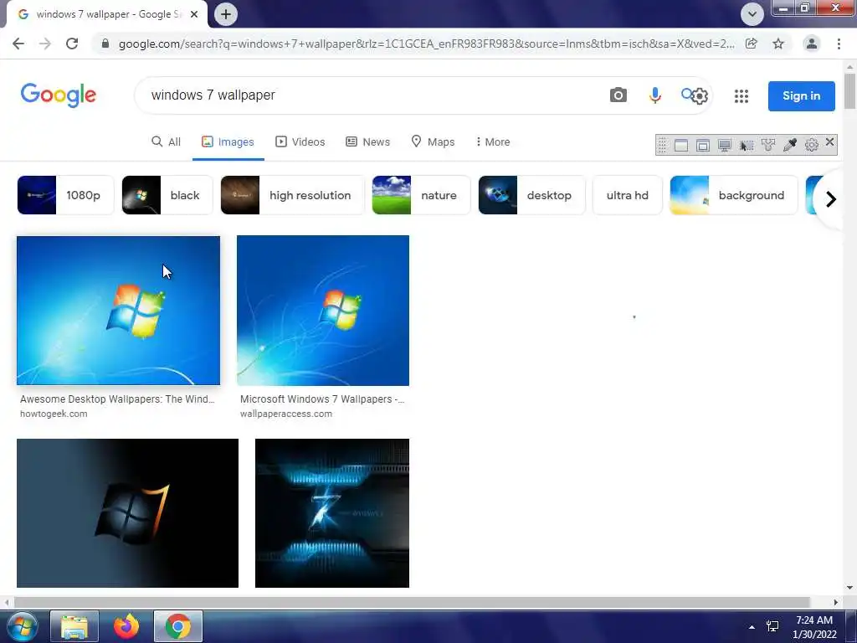Close the windows 7 wallpaper tab

(194, 14)
